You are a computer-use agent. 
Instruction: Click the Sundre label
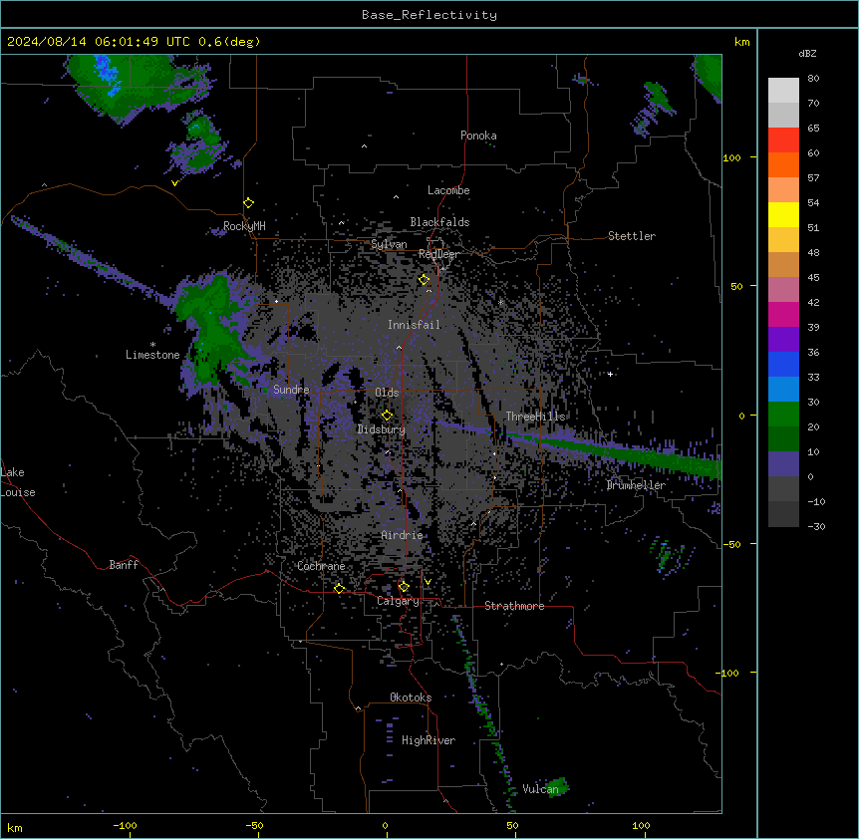(x=291, y=390)
